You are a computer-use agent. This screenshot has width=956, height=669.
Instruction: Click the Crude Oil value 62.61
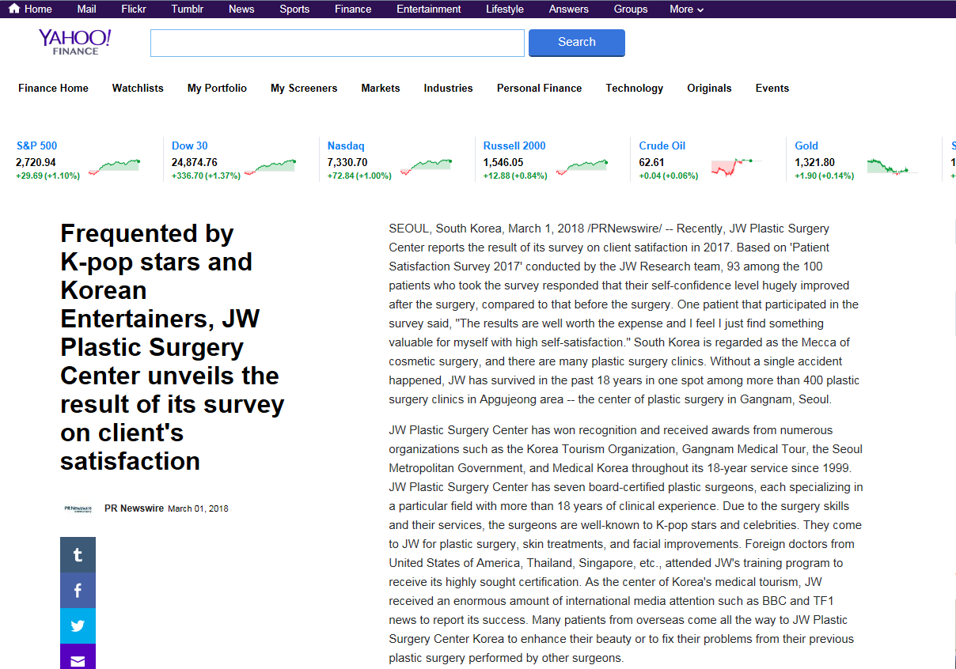(652, 162)
